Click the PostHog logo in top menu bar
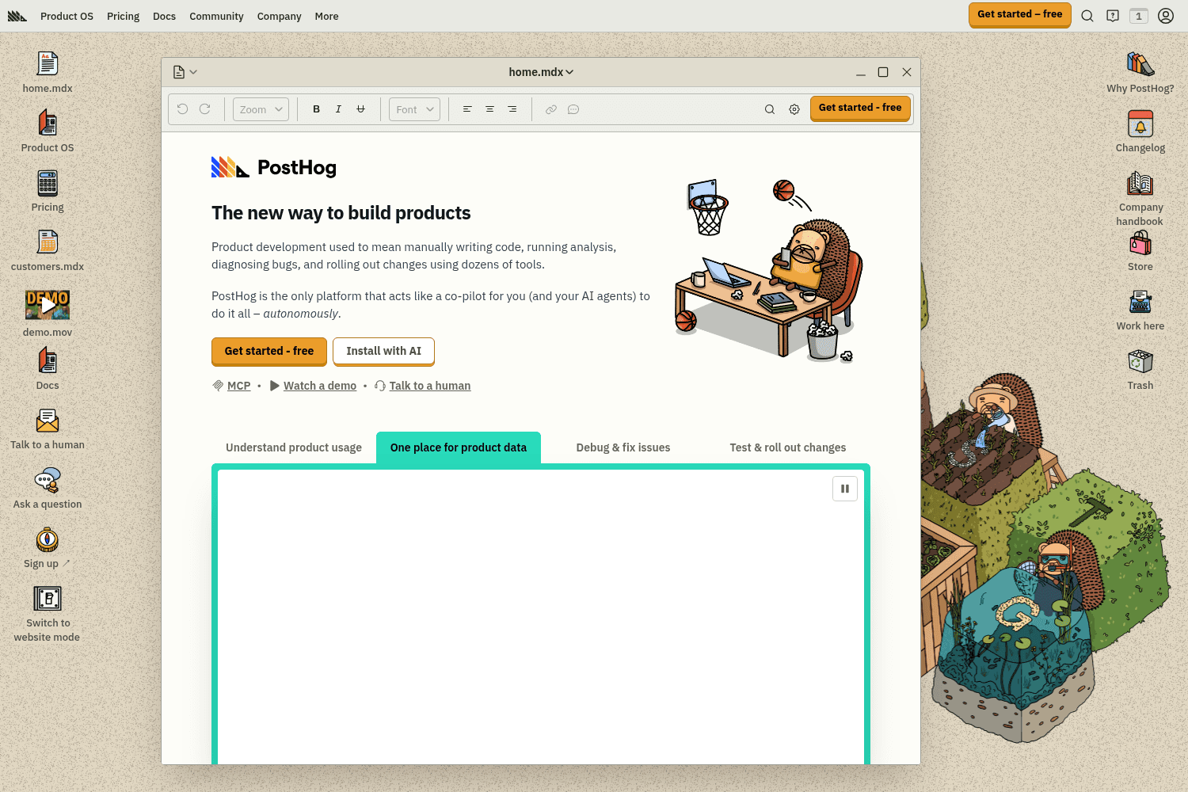 (x=17, y=16)
